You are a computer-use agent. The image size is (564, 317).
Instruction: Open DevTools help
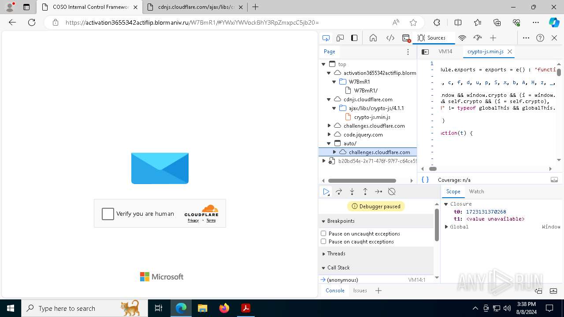point(540,38)
